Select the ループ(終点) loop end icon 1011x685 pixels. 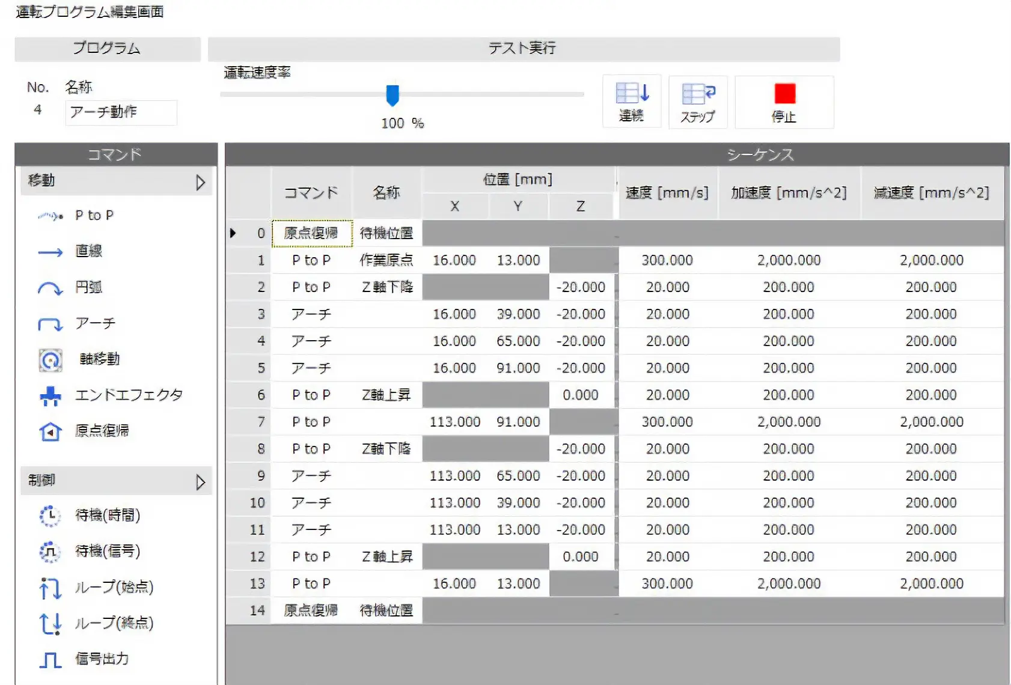[50, 623]
